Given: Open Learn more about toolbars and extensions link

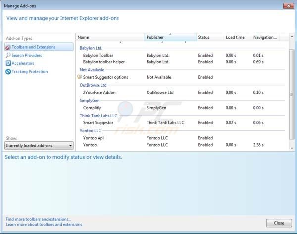Looking at the screenshot, I should 44,224.
